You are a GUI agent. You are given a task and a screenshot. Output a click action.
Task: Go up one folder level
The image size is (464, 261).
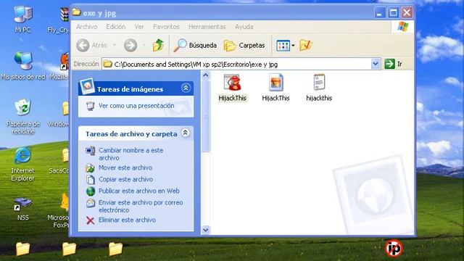click(x=158, y=45)
